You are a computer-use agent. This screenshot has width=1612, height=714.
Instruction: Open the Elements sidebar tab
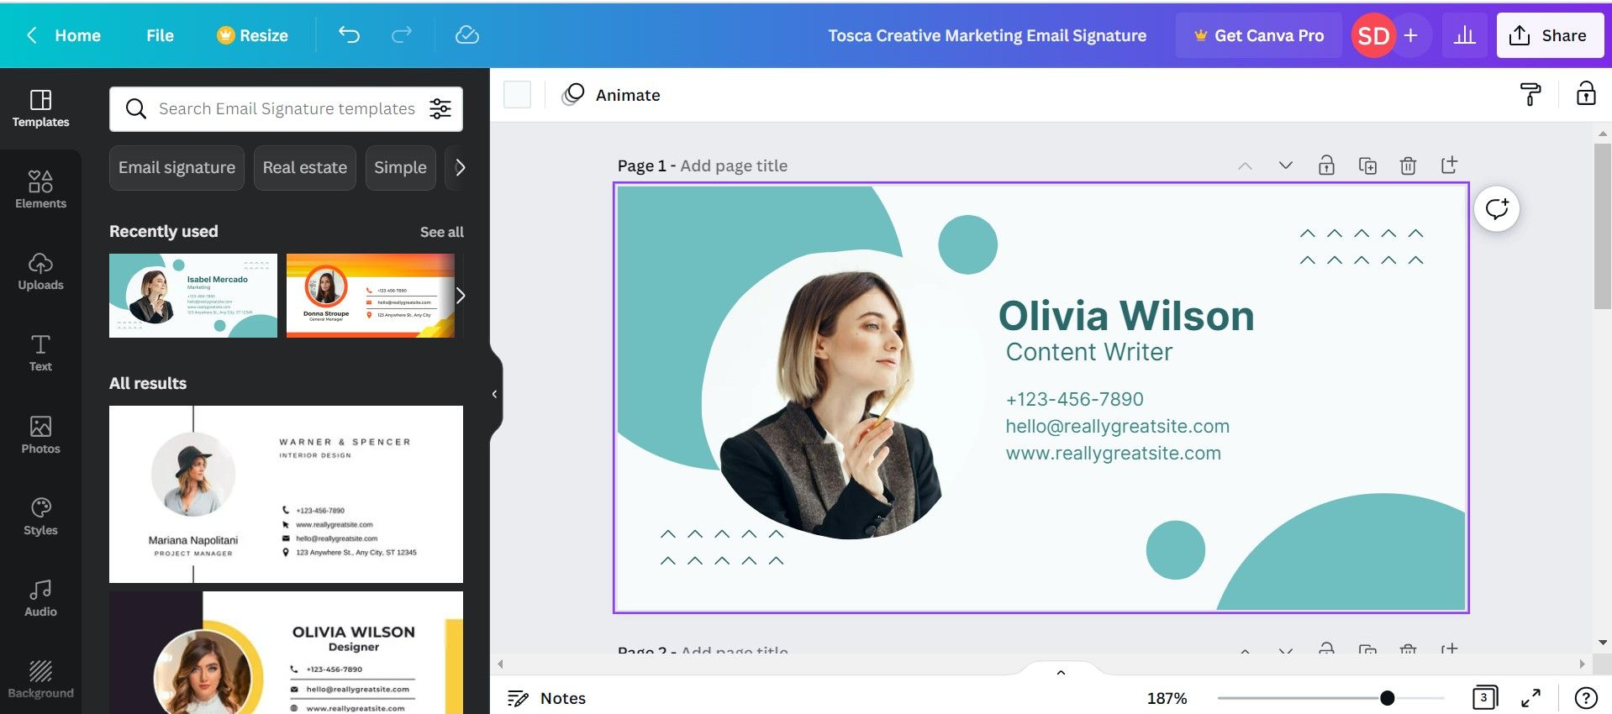coord(40,190)
